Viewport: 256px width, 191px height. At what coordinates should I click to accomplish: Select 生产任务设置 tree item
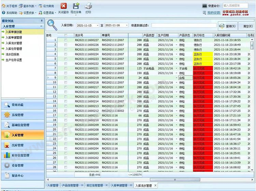14,60
